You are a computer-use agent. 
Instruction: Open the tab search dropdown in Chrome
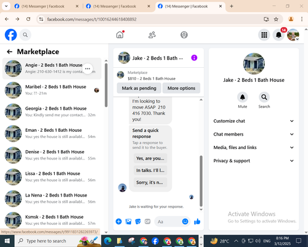[x=6, y=6]
